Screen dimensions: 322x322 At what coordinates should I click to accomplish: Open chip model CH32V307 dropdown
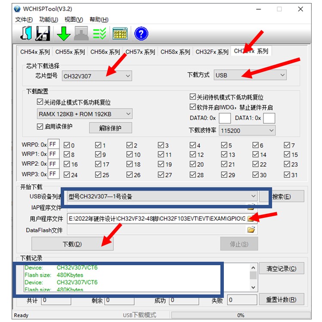pos(97,76)
